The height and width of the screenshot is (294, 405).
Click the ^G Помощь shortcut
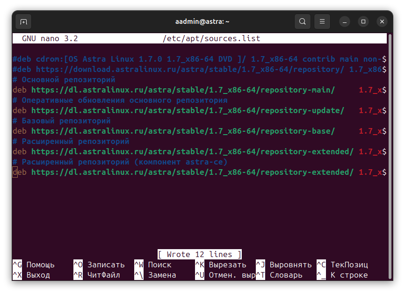pos(34,265)
